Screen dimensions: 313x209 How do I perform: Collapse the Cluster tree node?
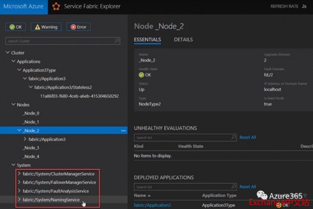click(x=8, y=53)
